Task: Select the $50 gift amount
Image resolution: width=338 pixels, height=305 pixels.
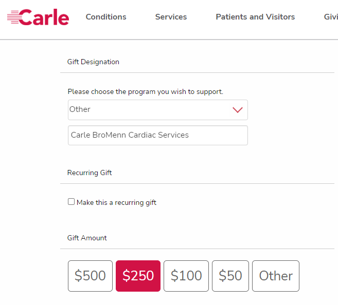Action: point(230,276)
